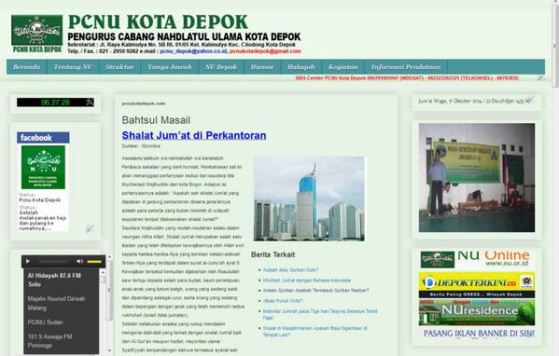The height and width of the screenshot is (356, 559).
Task: Click the radio playlist scroll up arrow
Action: (x=103, y=273)
